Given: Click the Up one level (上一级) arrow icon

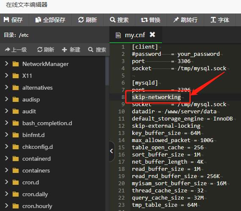Looking at the screenshot, I should tap(8, 49).
